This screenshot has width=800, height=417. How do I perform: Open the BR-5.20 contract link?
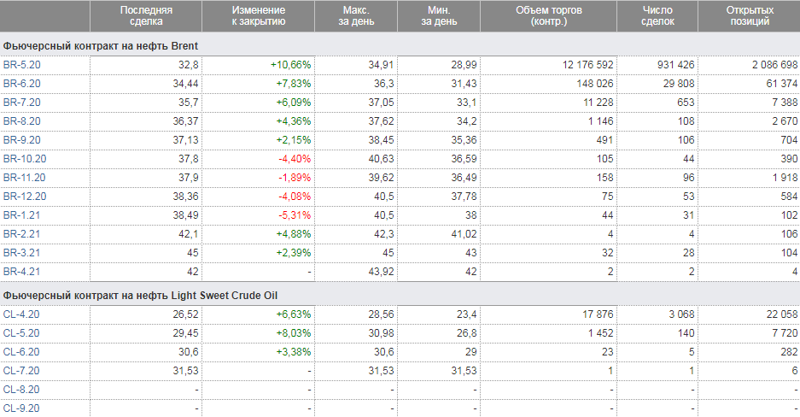tap(22, 65)
